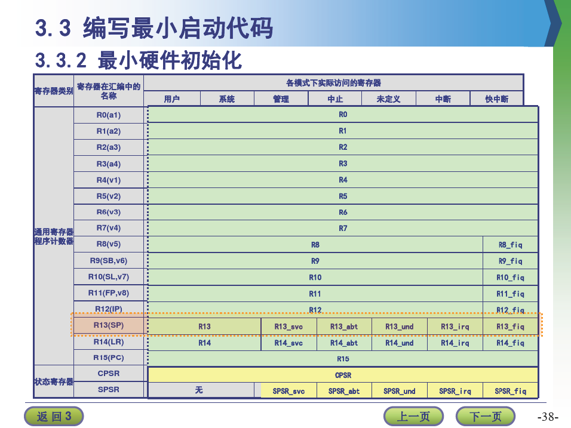Screen dimensions: 571x428
Task: Select the R13_und cell
Action: coord(400,327)
